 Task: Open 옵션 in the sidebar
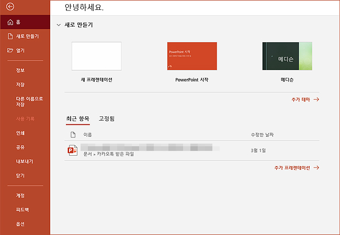click(x=20, y=224)
